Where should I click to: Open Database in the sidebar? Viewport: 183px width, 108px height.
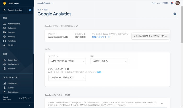(x=12, y=28)
